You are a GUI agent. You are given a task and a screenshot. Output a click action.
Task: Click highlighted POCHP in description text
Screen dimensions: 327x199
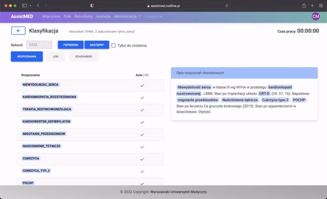point(299,100)
